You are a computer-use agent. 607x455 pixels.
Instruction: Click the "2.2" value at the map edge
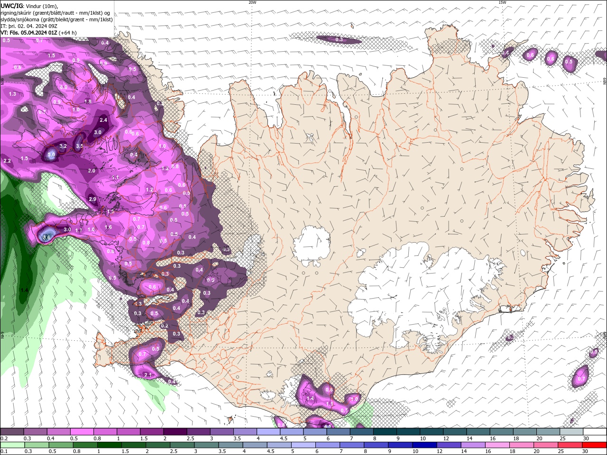coord(7,161)
